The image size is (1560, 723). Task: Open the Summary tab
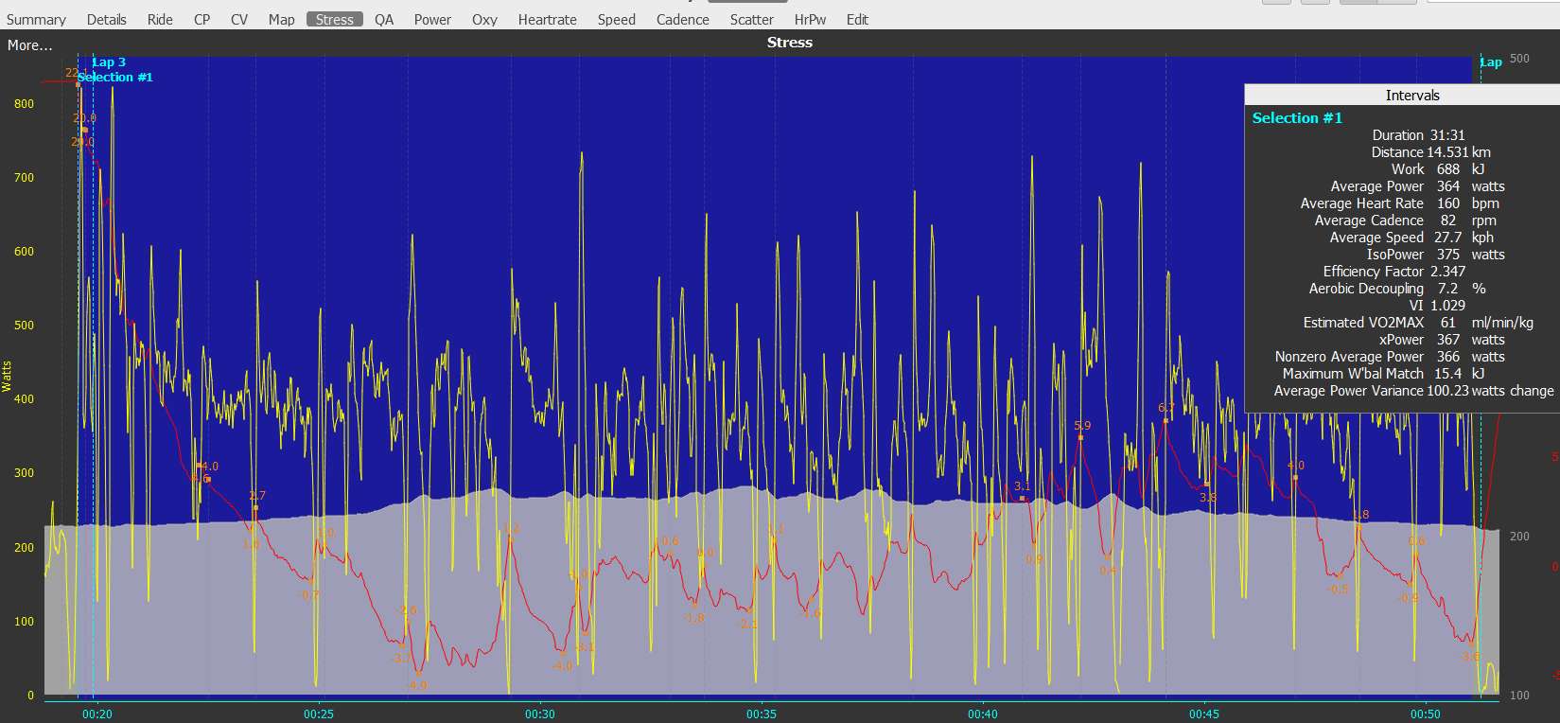tap(36, 19)
